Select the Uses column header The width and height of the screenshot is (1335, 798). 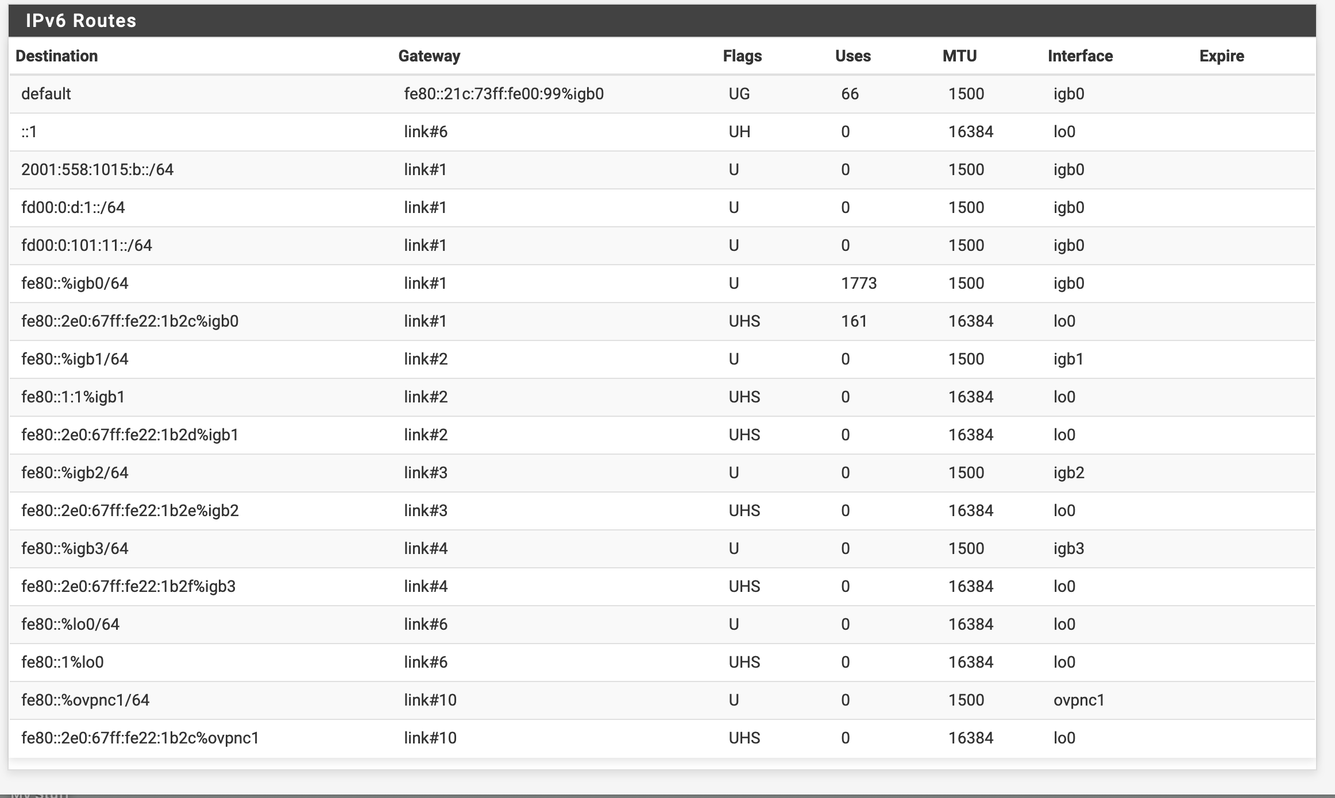click(x=852, y=56)
